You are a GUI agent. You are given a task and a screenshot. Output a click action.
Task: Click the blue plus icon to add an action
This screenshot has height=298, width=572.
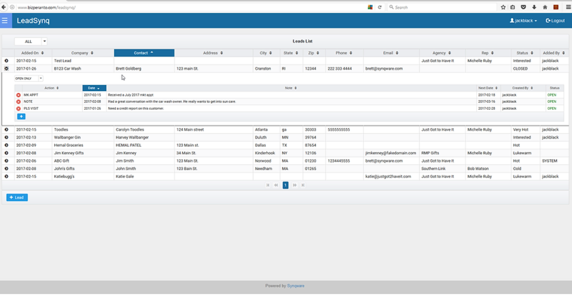tap(21, 116)
